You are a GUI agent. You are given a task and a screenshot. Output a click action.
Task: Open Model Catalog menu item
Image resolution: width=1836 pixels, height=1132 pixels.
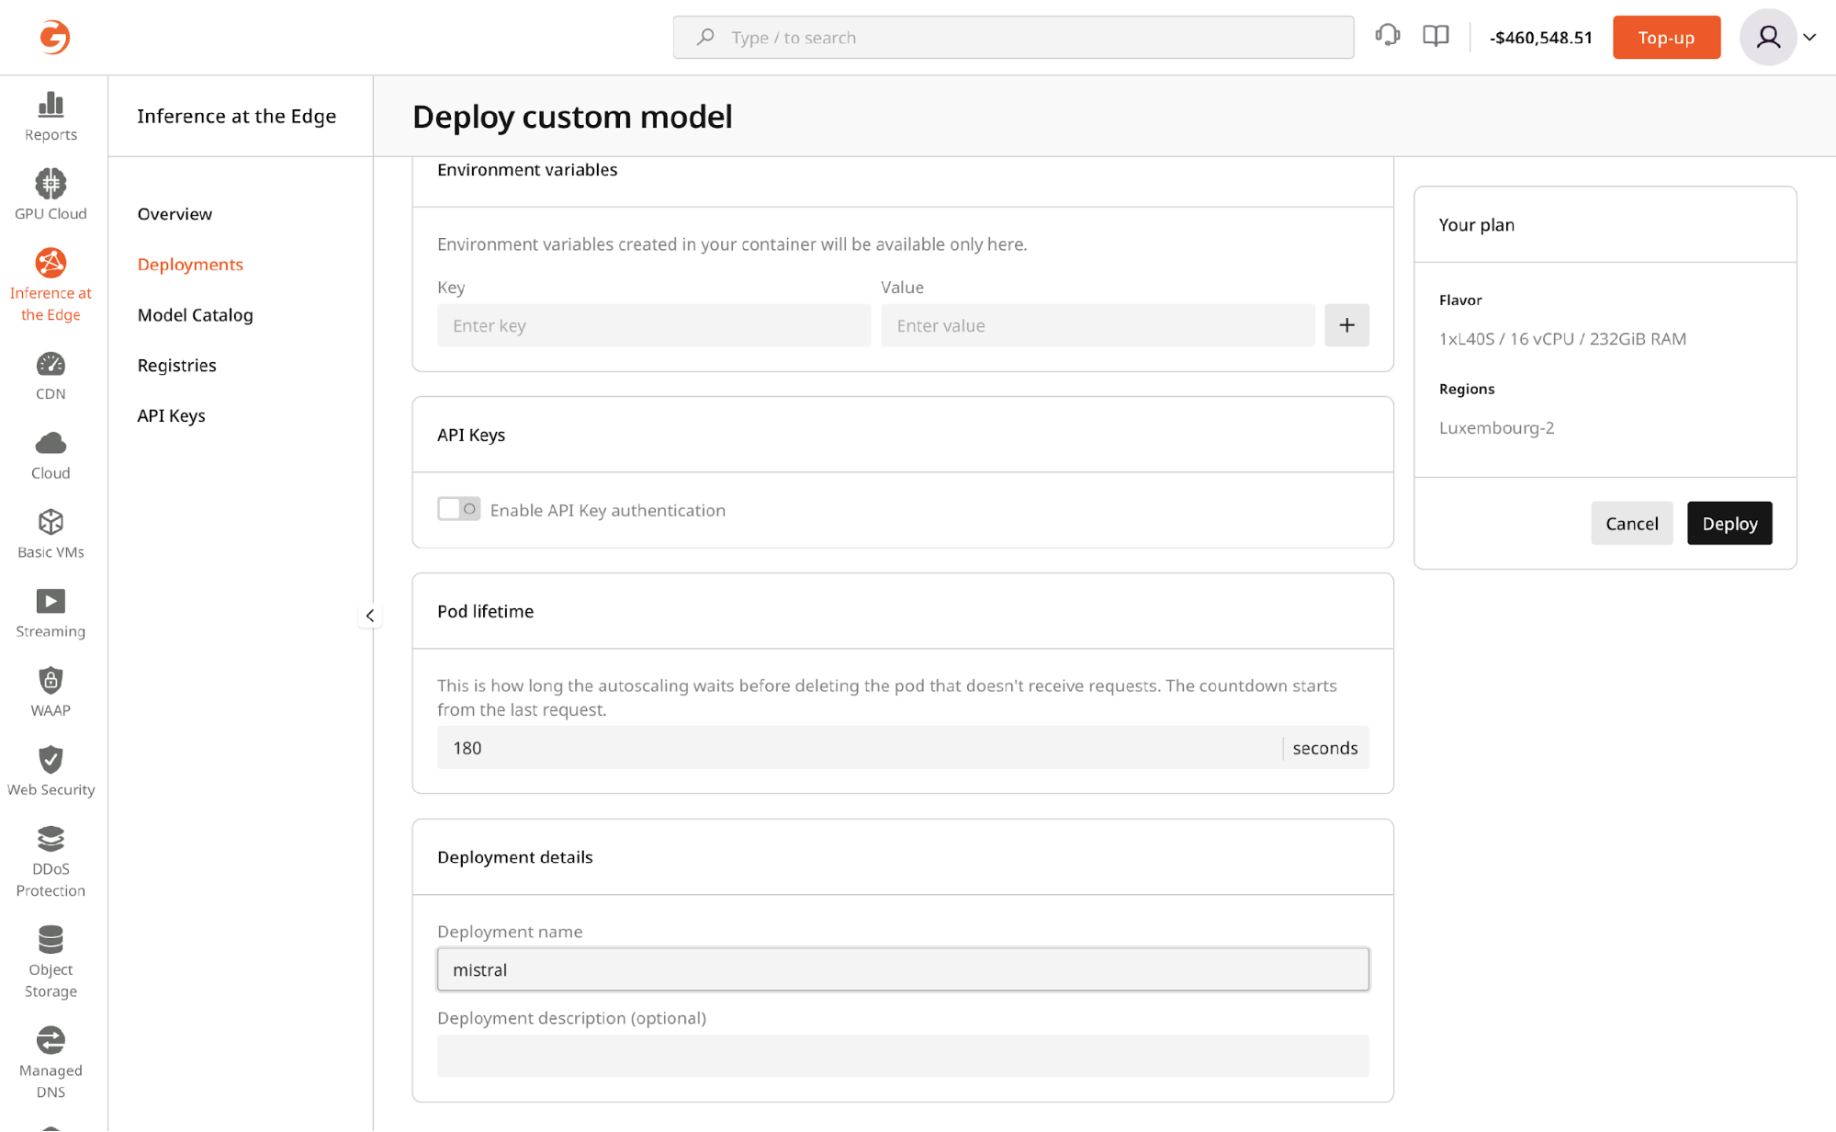(195, 315)
